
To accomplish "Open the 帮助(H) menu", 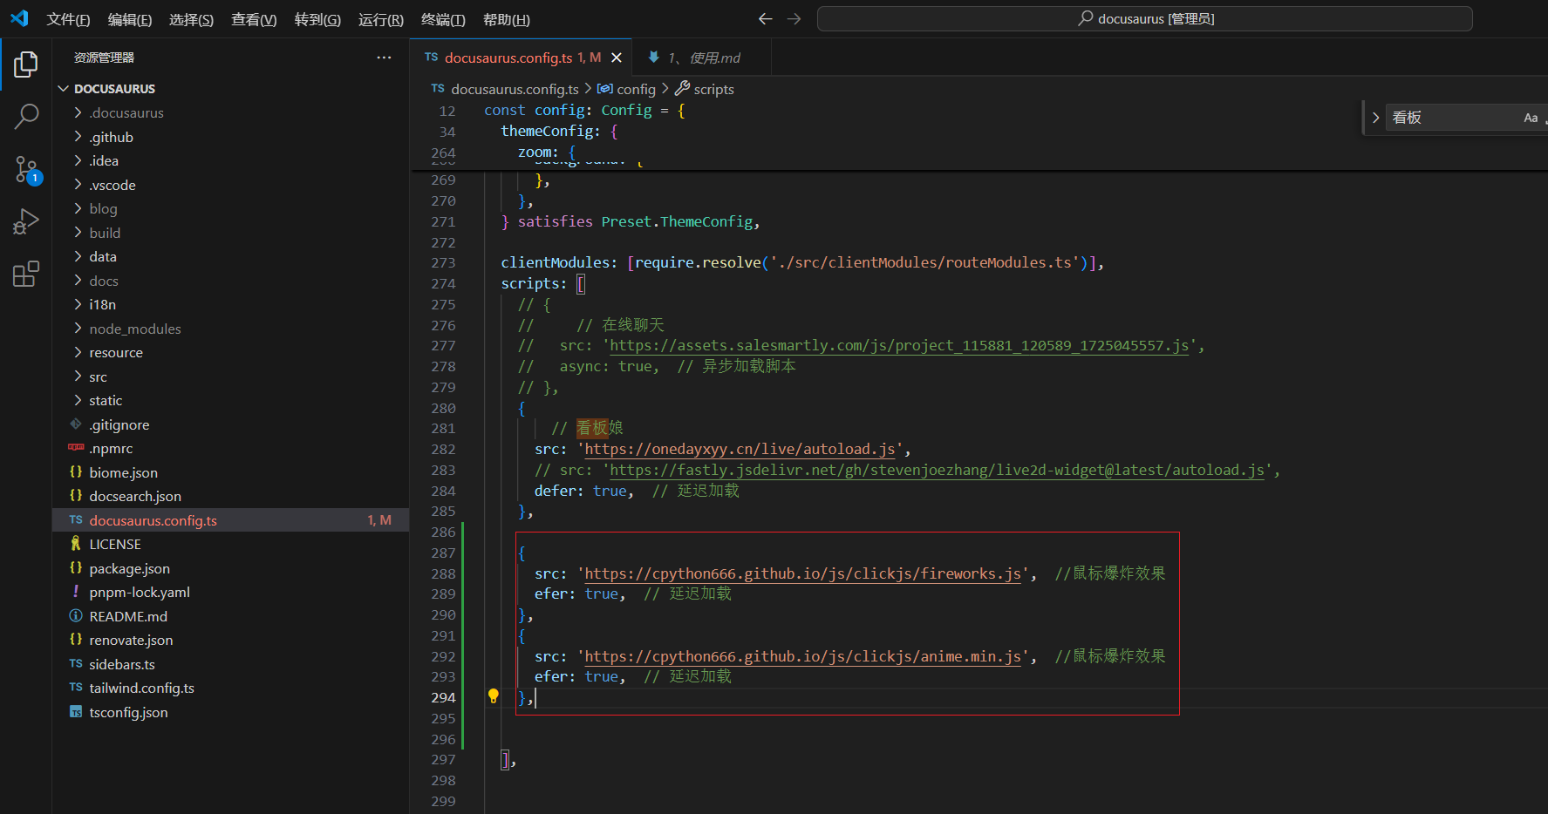I will (x=507, y=19).
